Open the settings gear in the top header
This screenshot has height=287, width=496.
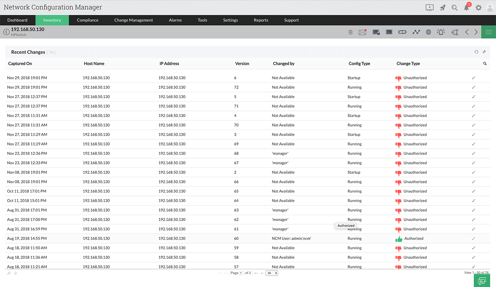pyautogui.click(x=478, y=7)
